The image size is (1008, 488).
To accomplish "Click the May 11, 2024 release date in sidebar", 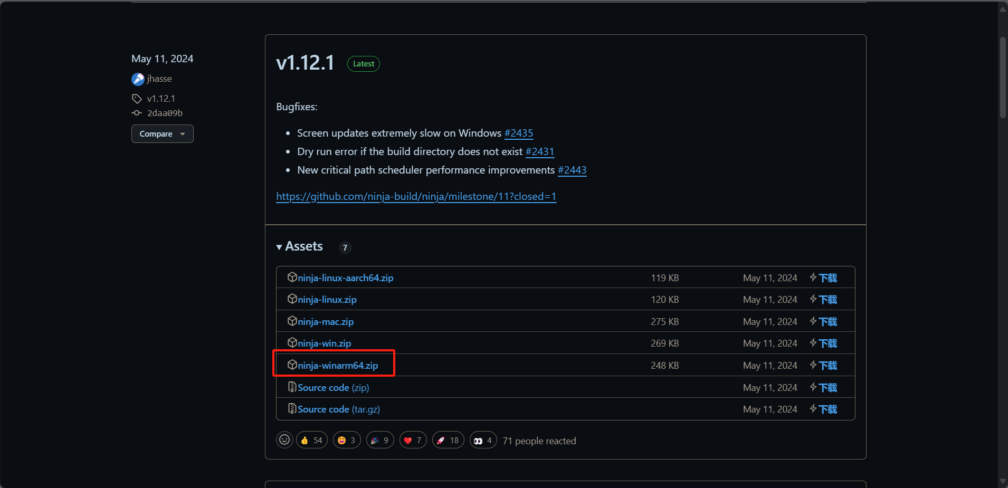I will [163, 59].
